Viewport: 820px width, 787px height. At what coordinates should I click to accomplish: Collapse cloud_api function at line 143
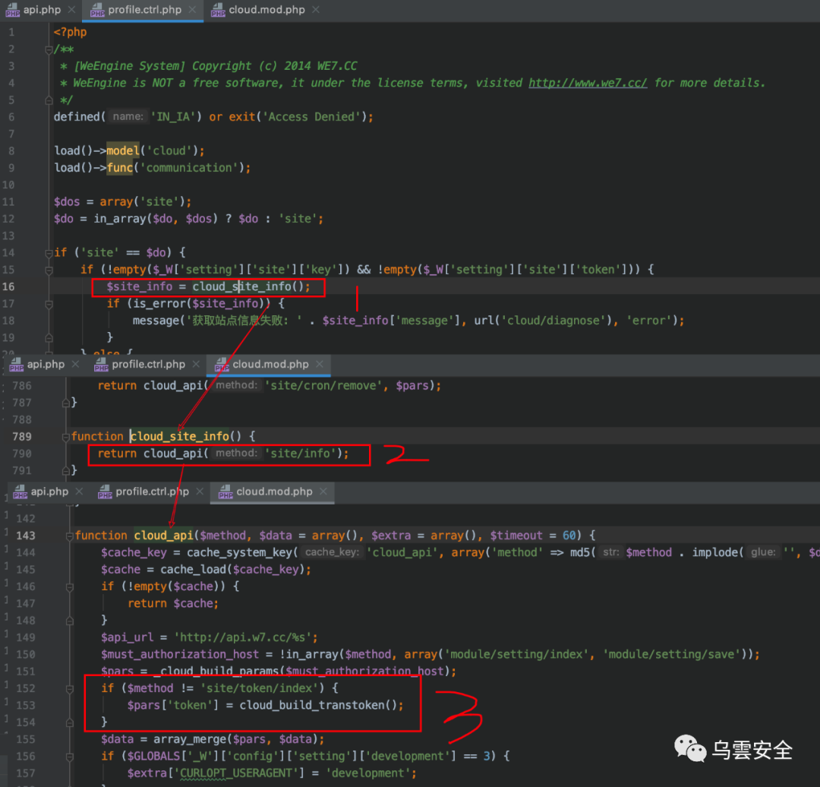[70, 536]
